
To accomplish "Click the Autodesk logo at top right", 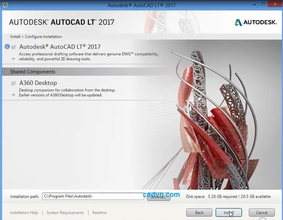I will click(x=256, y=22).
